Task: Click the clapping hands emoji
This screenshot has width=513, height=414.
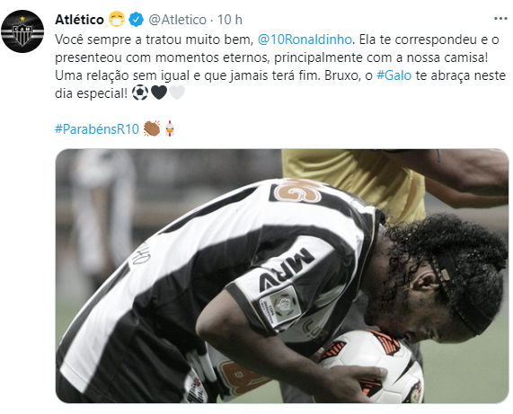Action: pos(152,128)
